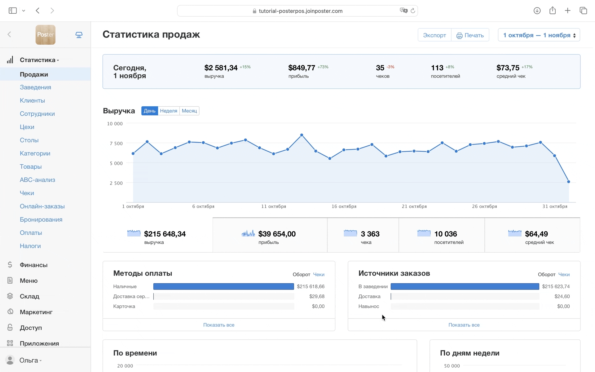
Task: Open the Финансы section with dollar icon
Action: 33,265
